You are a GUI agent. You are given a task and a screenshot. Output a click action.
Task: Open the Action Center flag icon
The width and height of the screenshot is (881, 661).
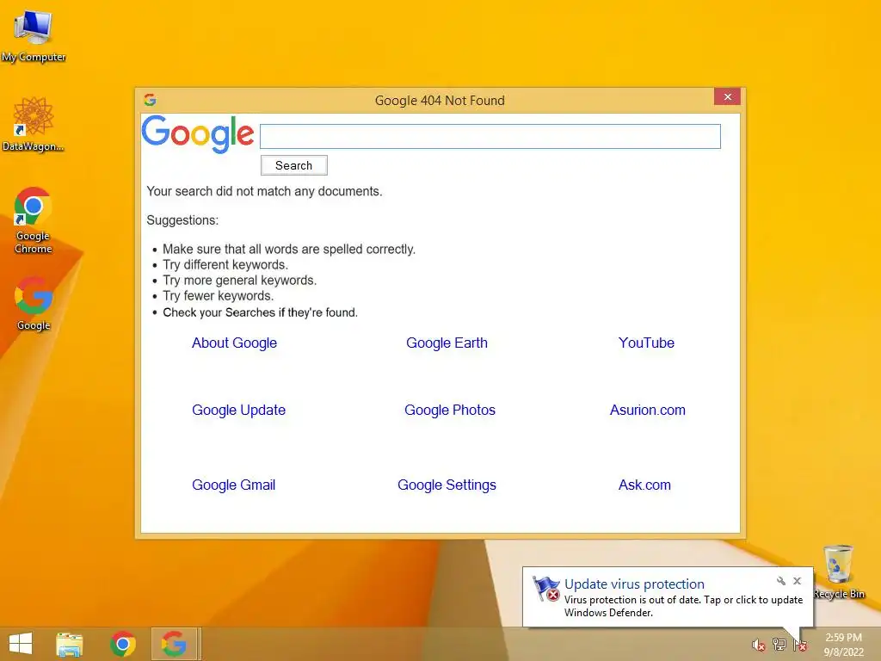(799, 645)
